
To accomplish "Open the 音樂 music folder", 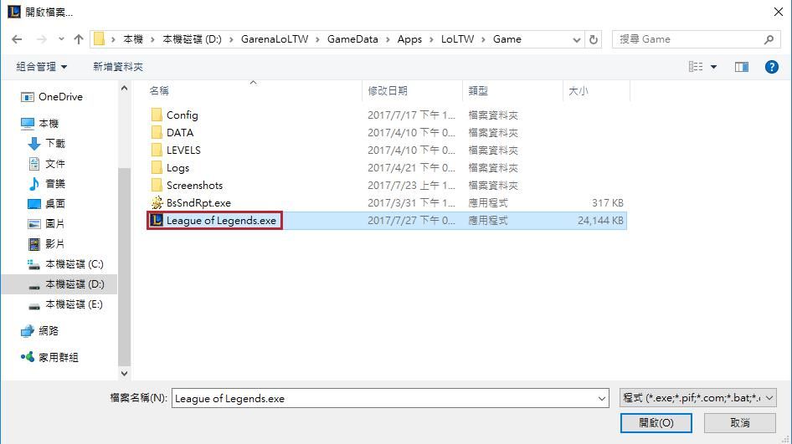I will tap(47, 184).
